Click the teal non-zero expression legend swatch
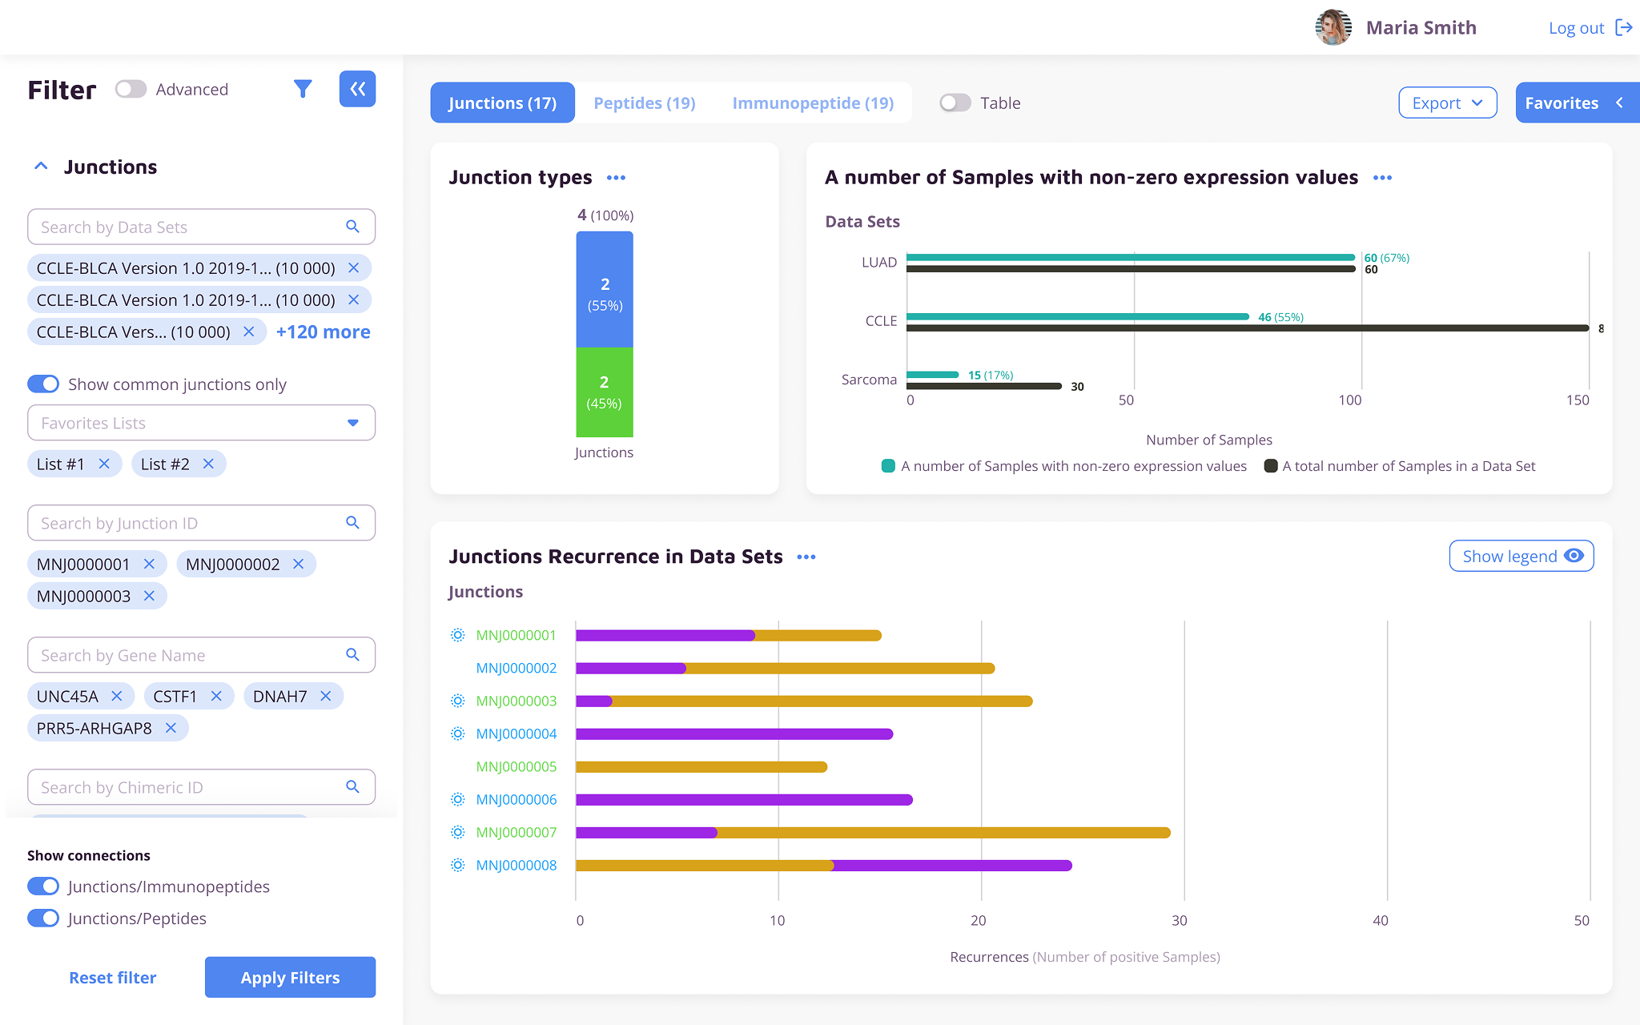Viewport: 1640px width, 1025px height. [887, 466]
